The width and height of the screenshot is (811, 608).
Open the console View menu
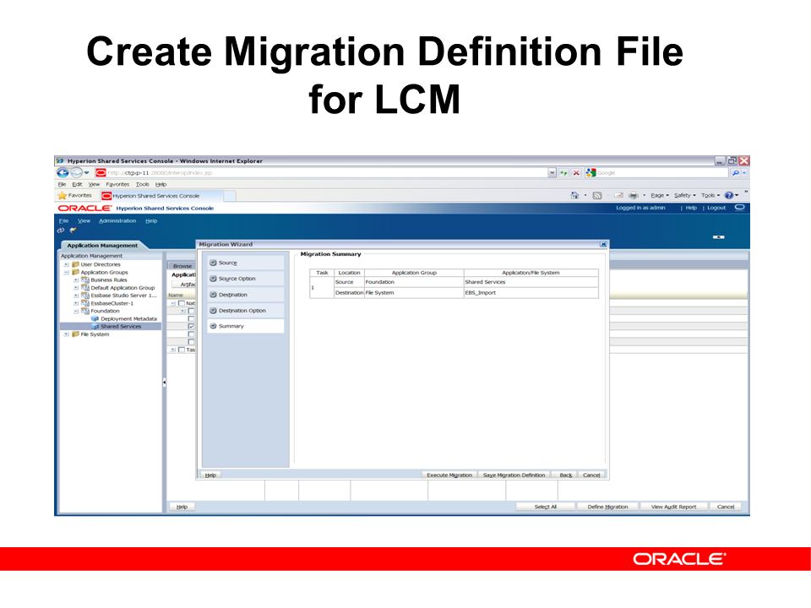(84, 220)
